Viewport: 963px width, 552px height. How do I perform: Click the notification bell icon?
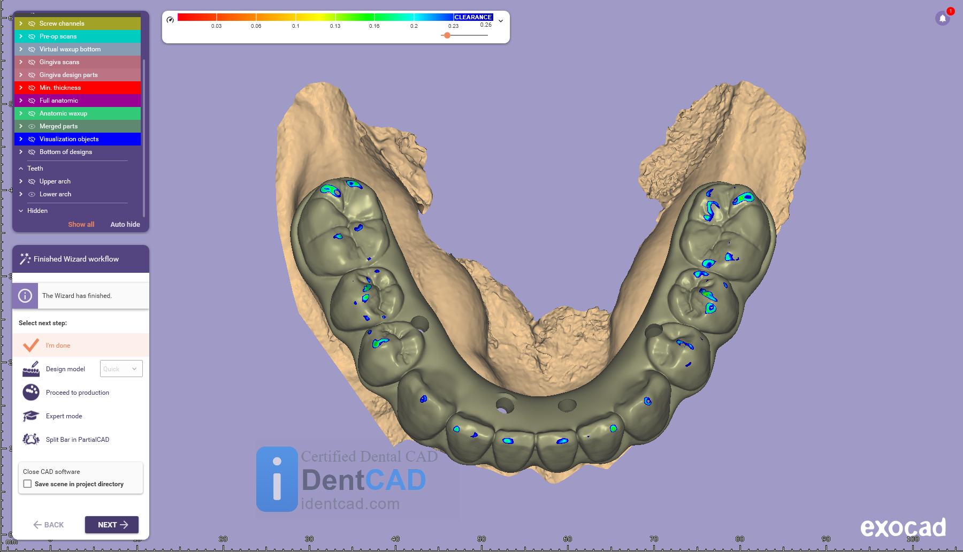(x=942, y=19)
